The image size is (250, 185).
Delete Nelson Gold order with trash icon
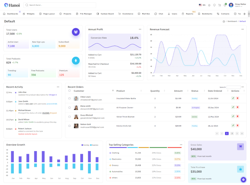(237, 126)
